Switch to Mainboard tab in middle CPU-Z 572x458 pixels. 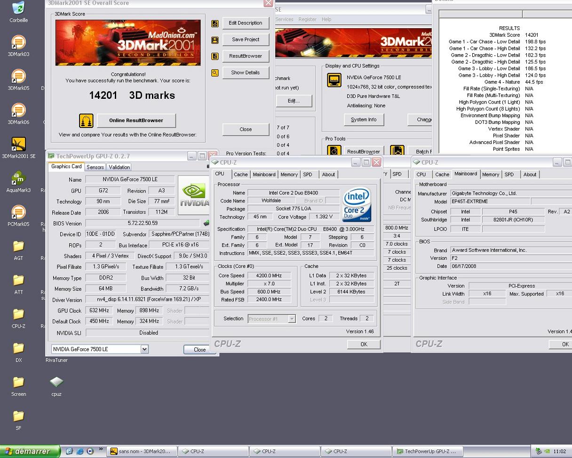[264, 175]
